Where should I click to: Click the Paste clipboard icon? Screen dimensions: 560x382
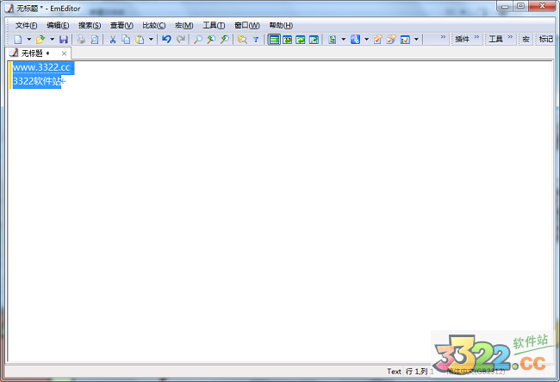[140, 40]
